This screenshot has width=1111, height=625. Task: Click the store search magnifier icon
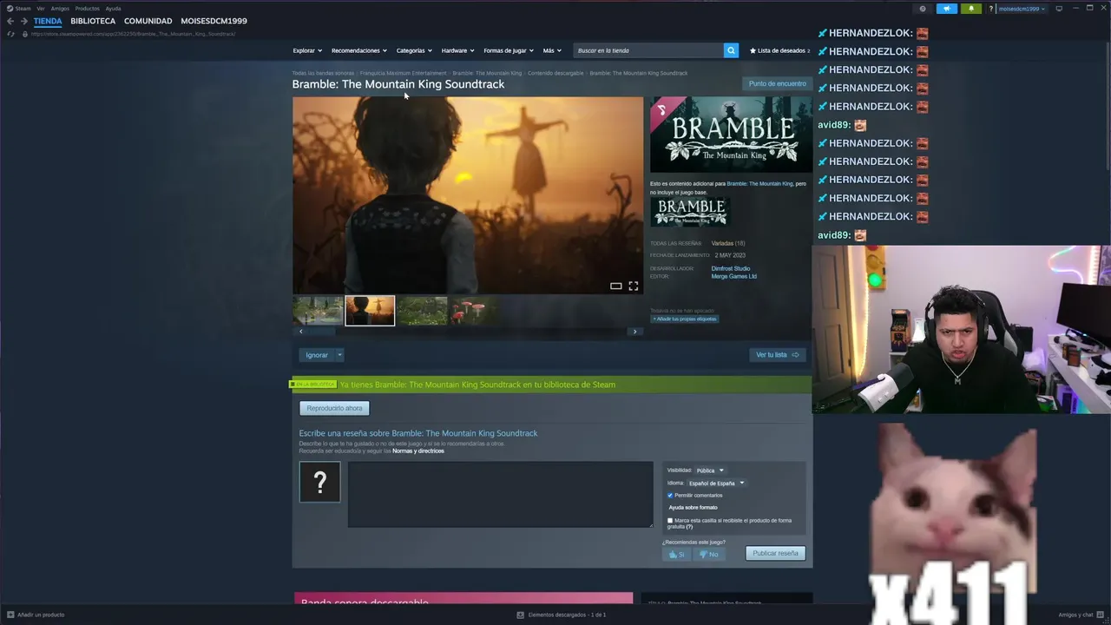click(x=731, y=50)
